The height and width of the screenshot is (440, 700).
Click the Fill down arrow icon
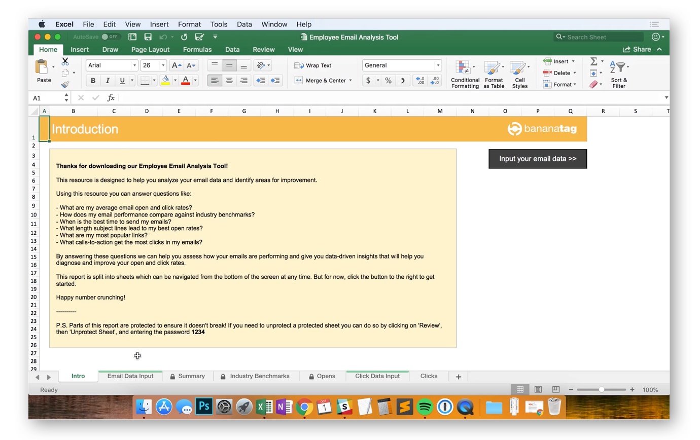click(x=593, y=73)
